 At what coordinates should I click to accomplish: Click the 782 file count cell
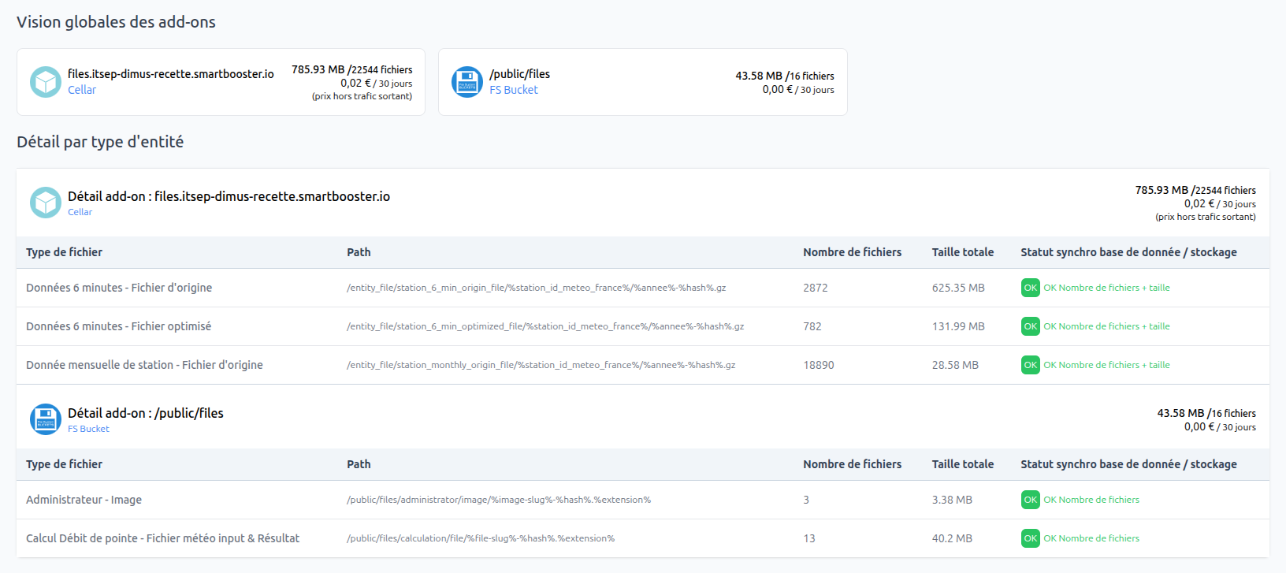click(812, 326)
